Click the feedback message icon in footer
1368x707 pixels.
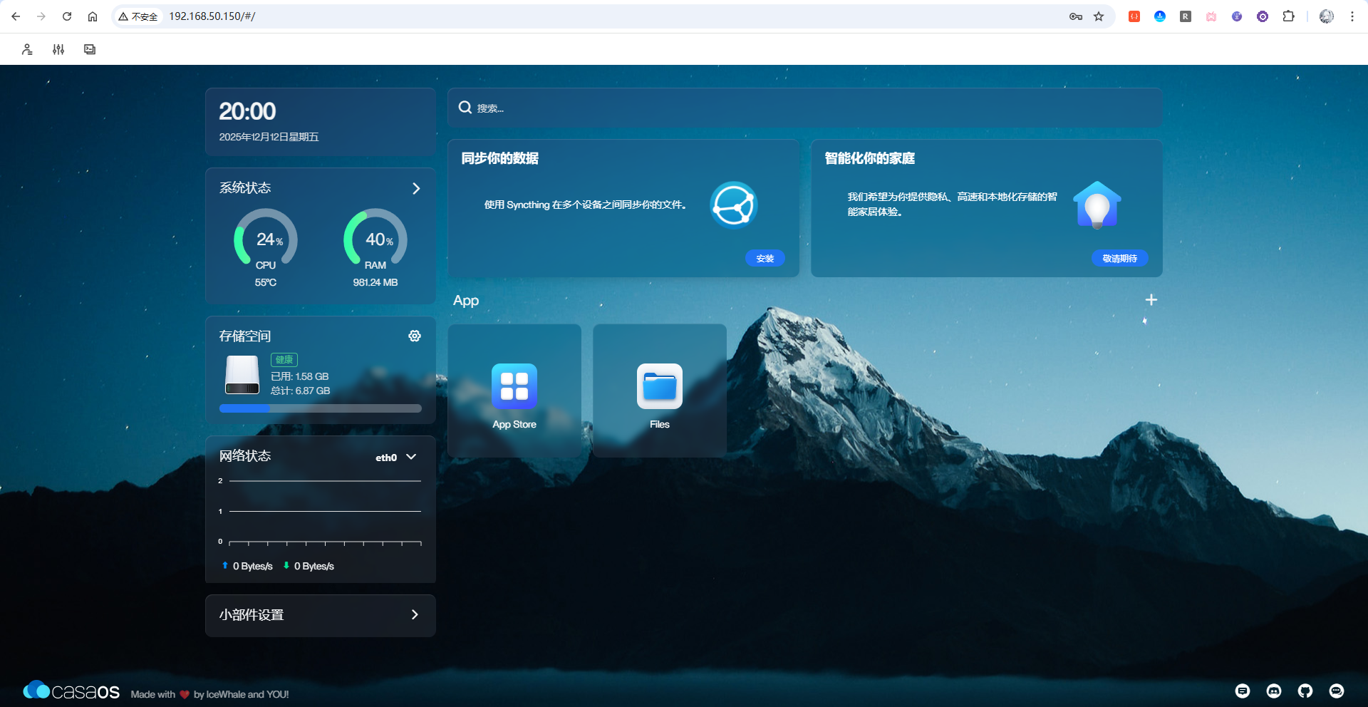(1243, 691)
